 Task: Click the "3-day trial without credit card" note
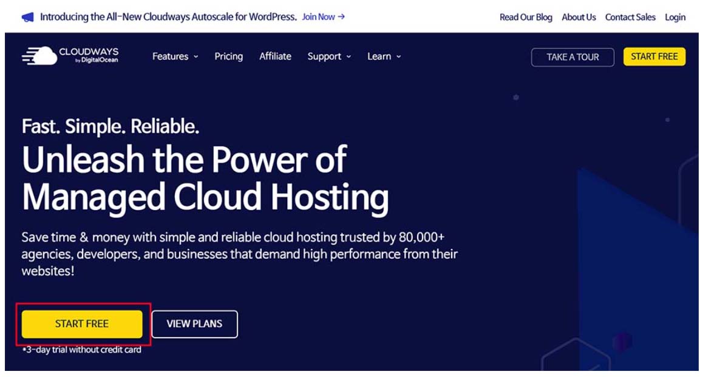coord(81,350)
